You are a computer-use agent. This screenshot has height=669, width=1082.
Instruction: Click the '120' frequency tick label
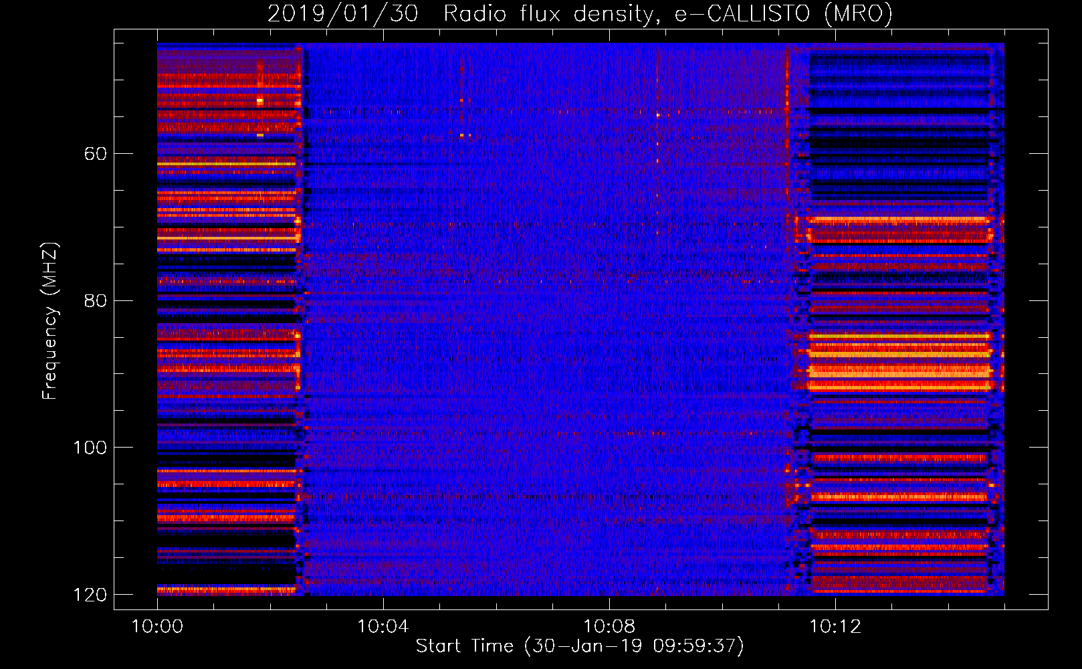point(90,595)
